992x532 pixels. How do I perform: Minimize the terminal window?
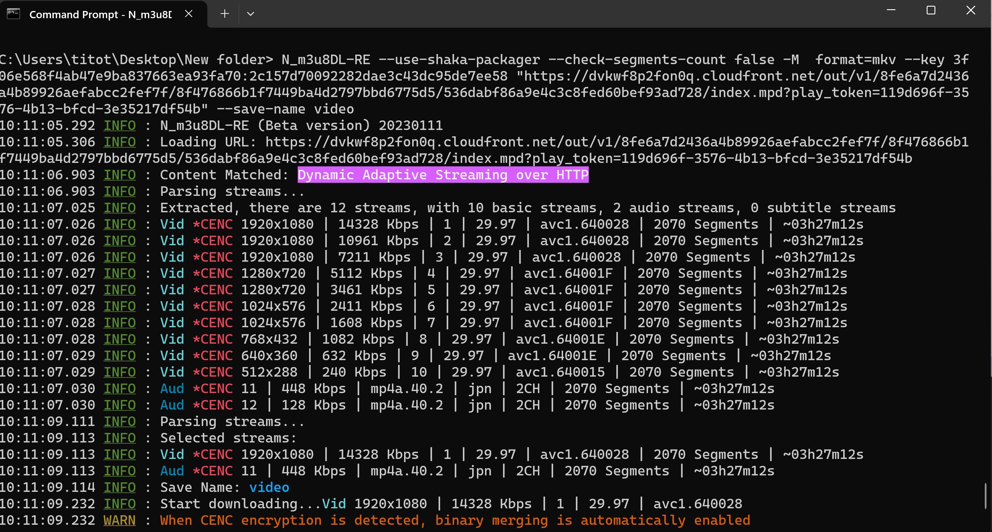[891, 10]
